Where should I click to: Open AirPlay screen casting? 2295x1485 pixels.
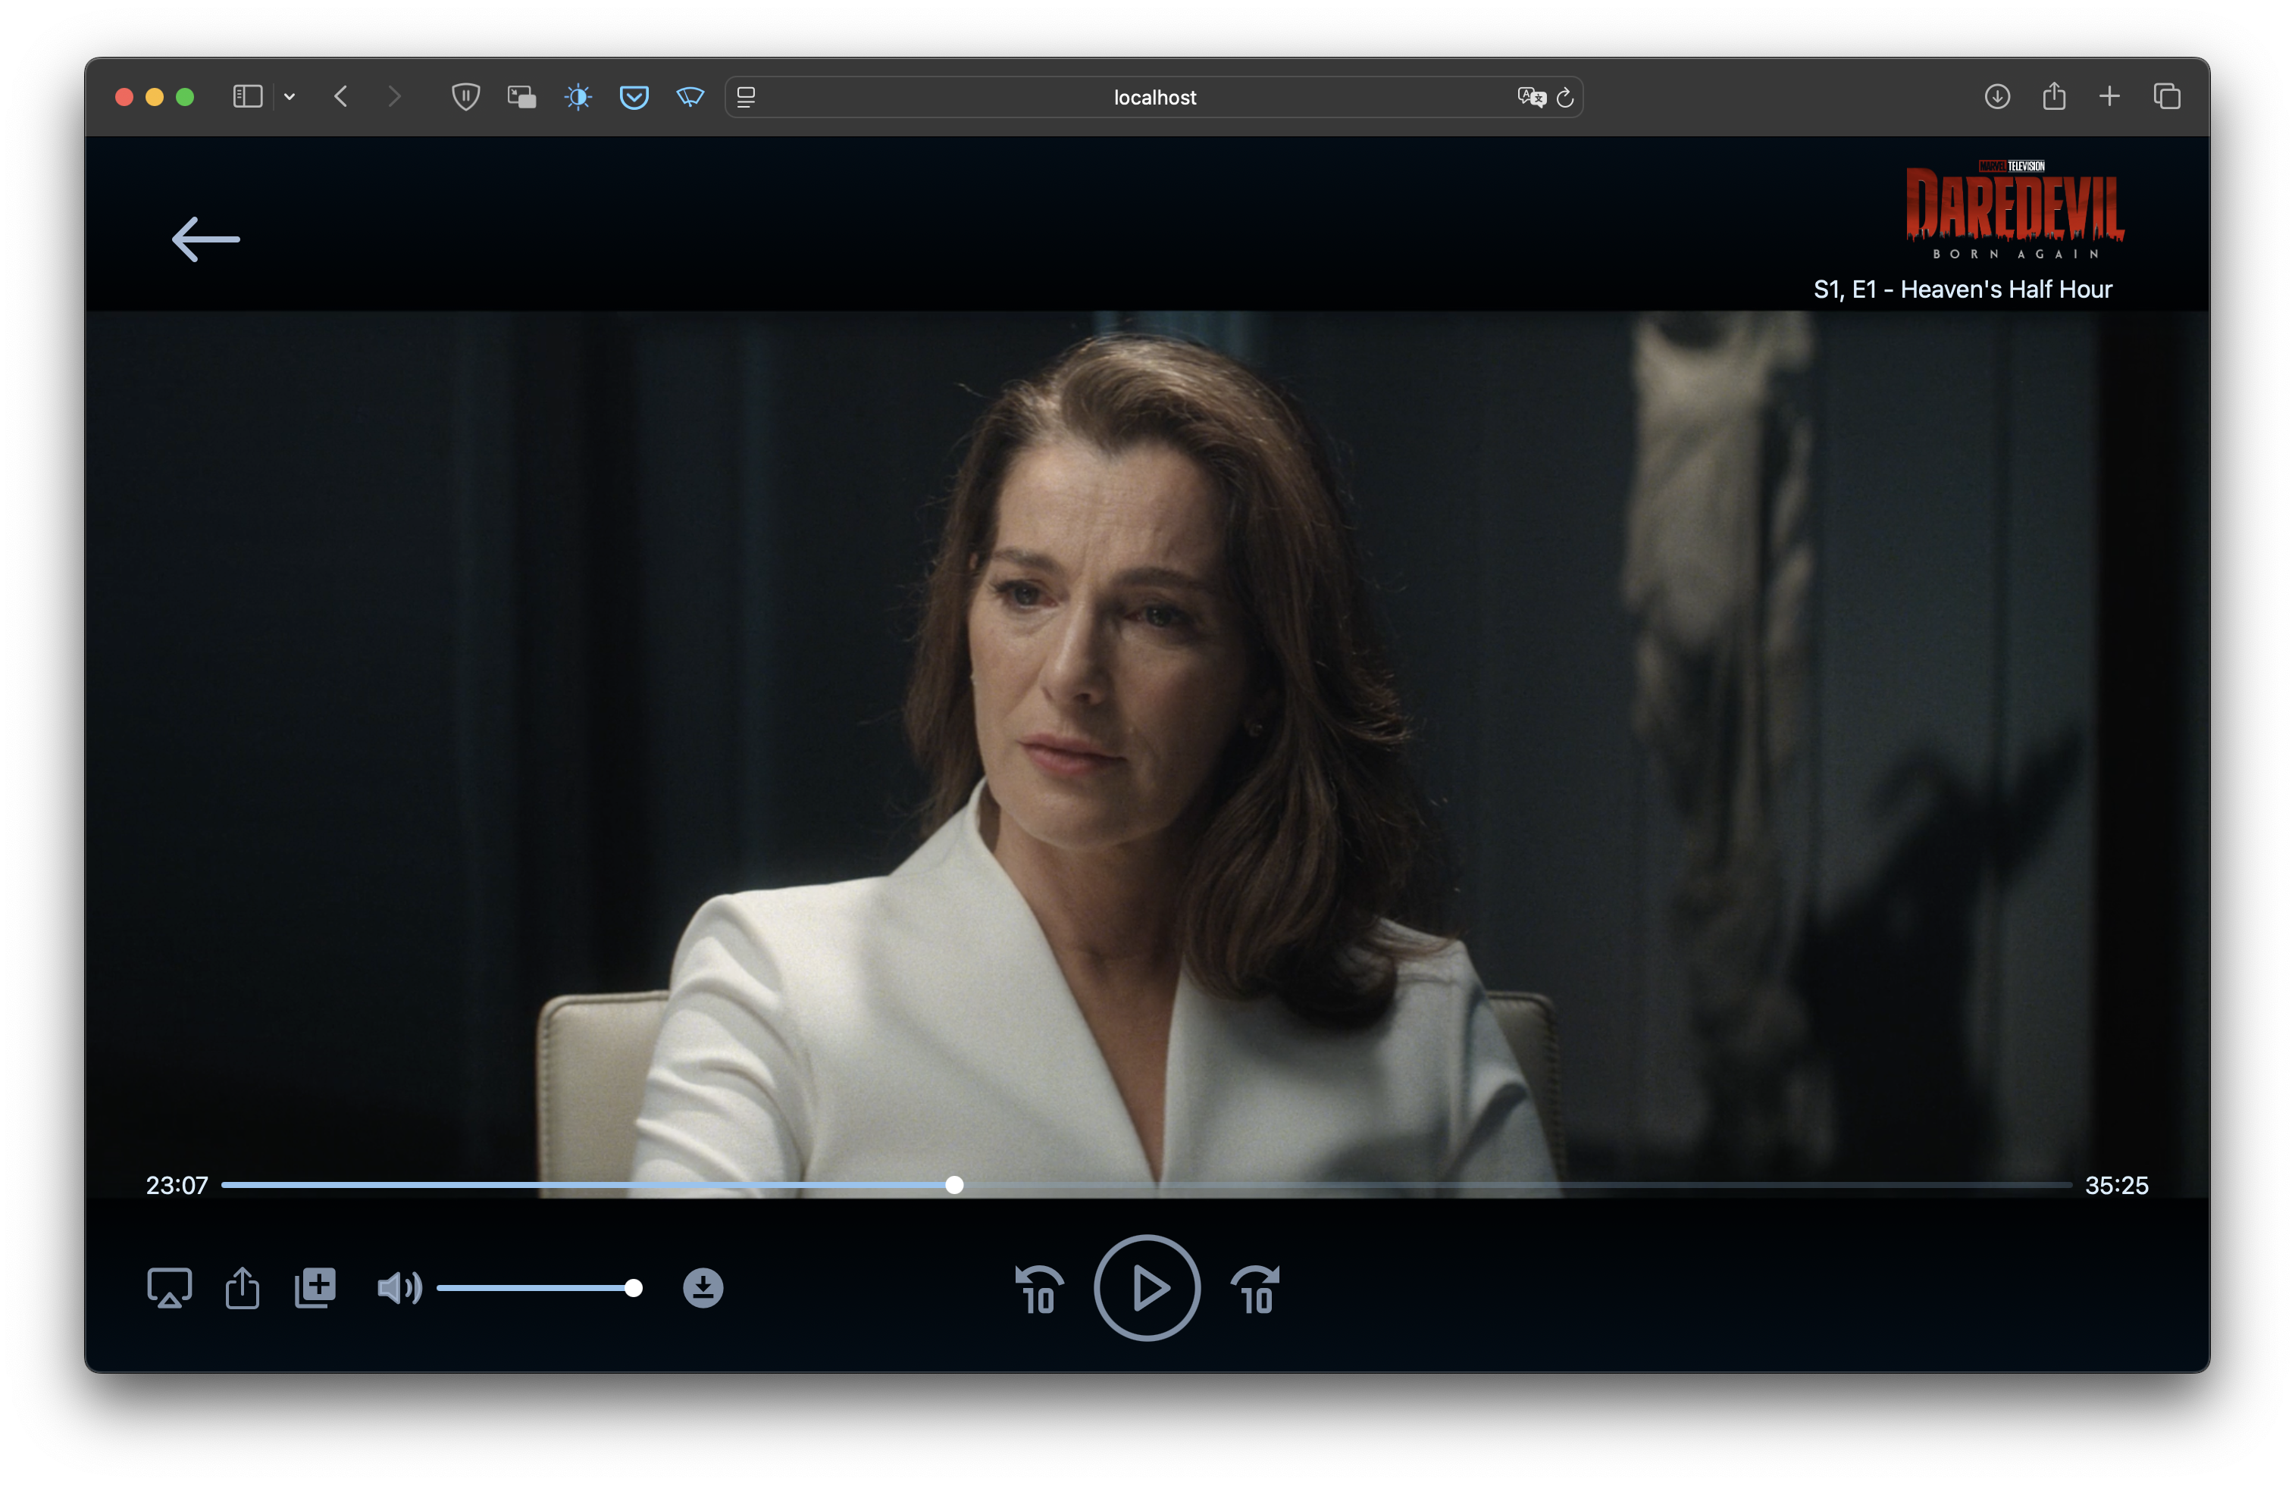point(170,1287)
